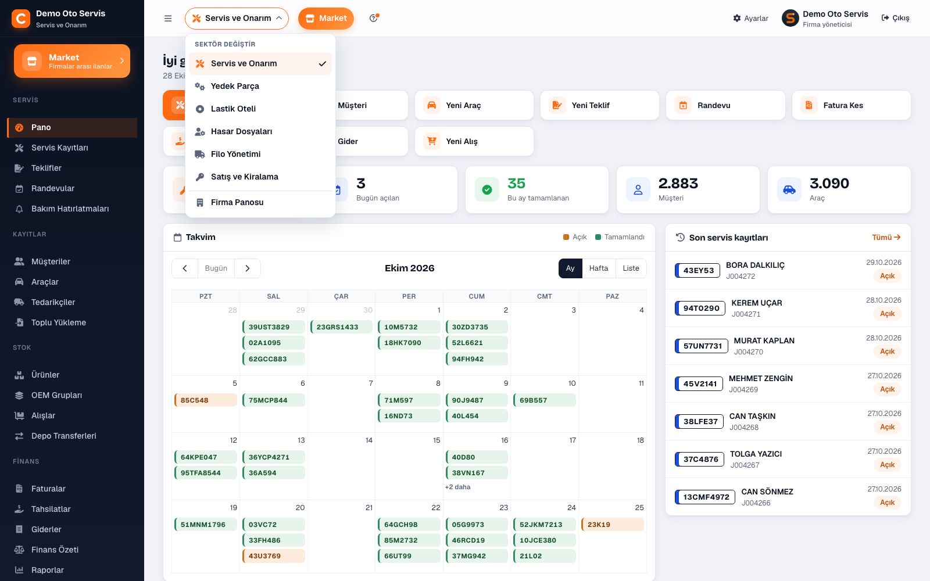Click the Çıkış logout button

pyautogui.click(x=896, y=18)
